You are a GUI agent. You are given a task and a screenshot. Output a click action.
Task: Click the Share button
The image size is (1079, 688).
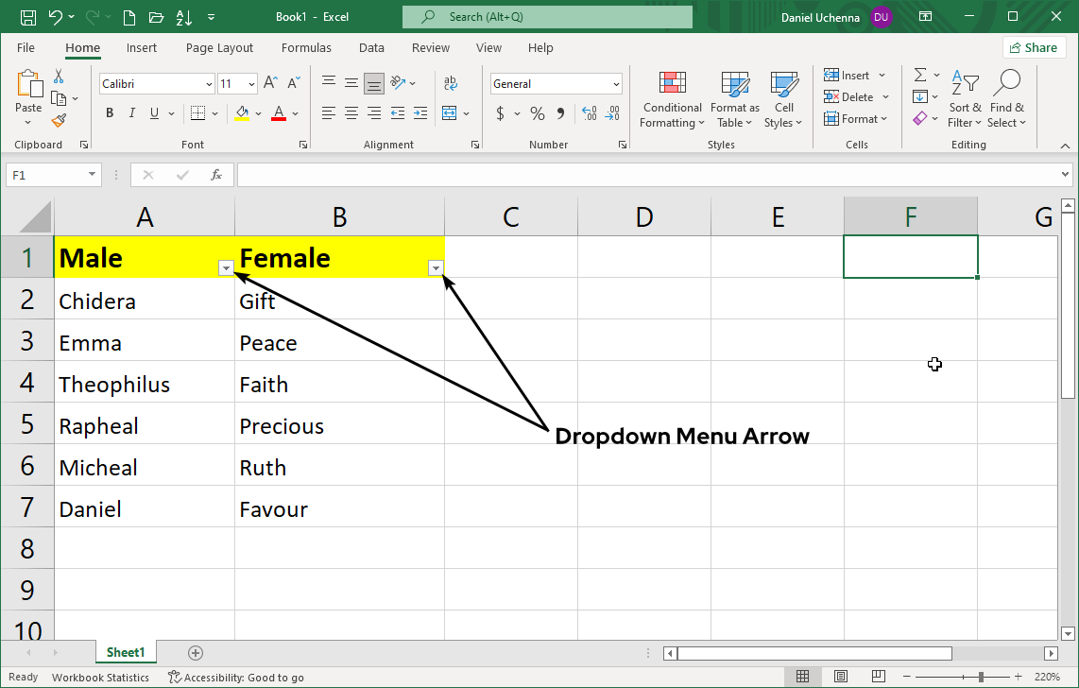(x=1034, y=48)
